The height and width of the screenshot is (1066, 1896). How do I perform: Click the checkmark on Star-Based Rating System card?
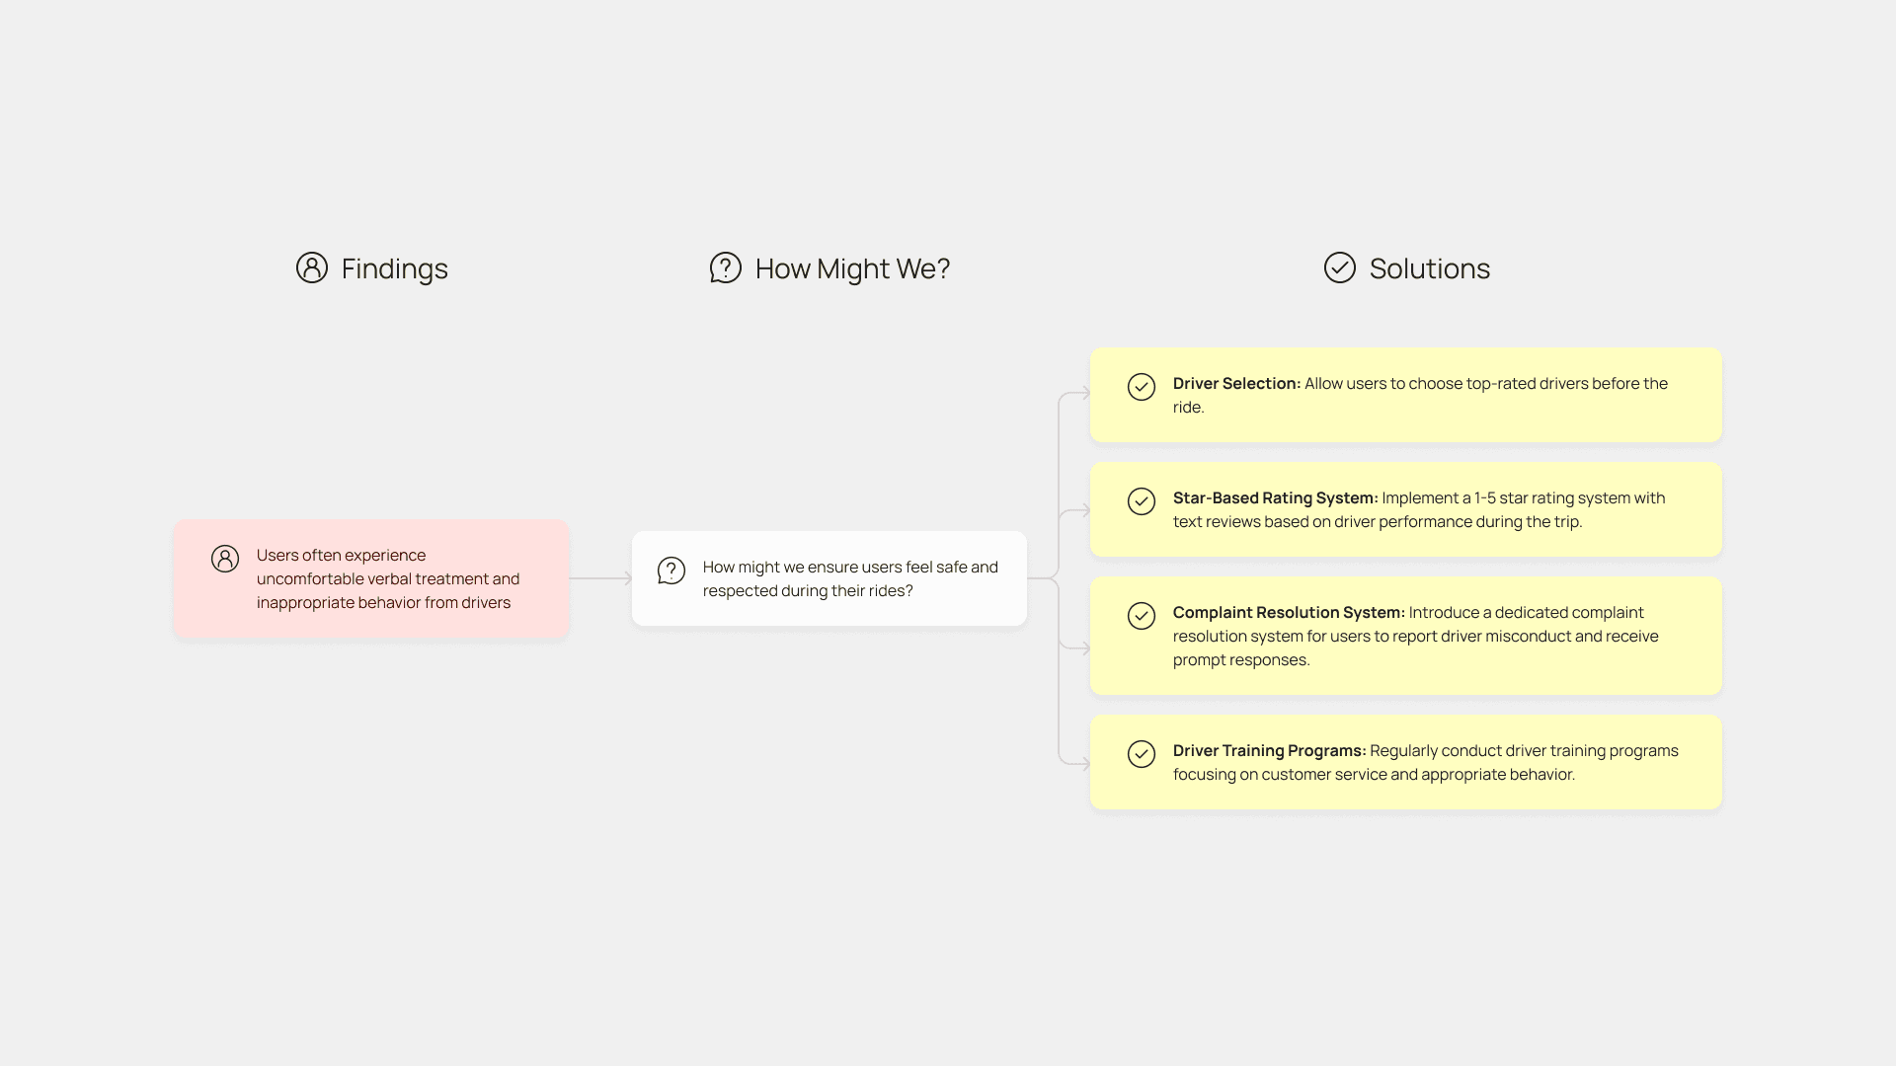(x=1142, y=501)
